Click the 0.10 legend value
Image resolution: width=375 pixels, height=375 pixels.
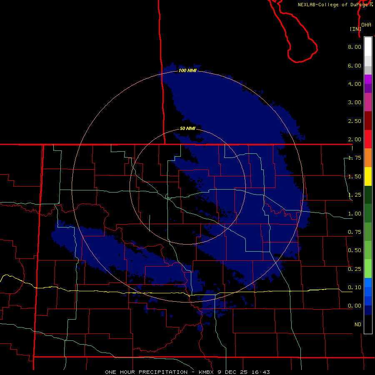(x=355, y=287)
